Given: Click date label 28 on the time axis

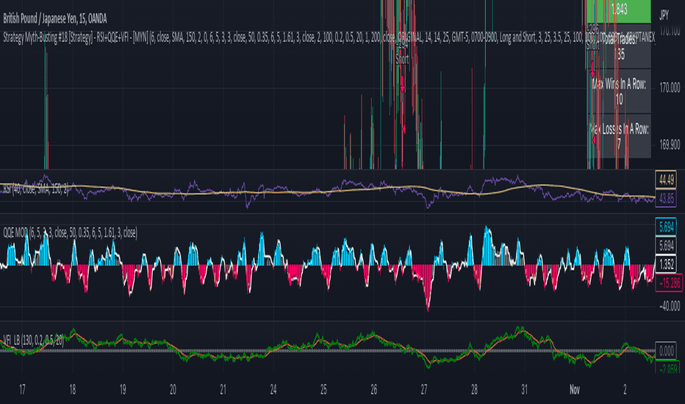Looking at the screenshot, I should click(x=475, y=389).
